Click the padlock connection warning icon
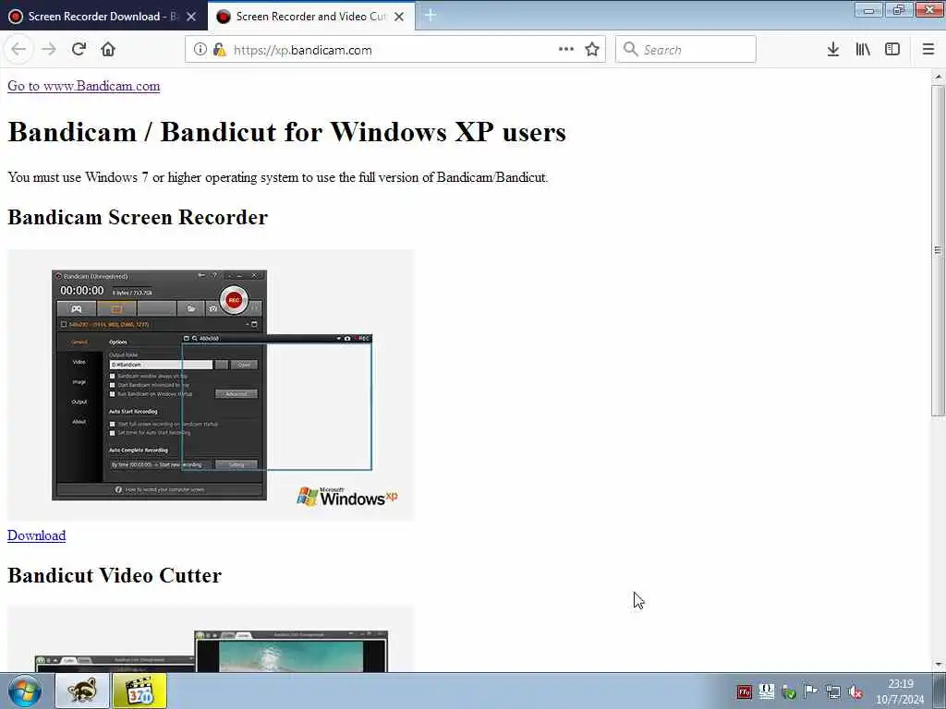The height and width of the screenshot is (709, 946). [x=220, y=50]
